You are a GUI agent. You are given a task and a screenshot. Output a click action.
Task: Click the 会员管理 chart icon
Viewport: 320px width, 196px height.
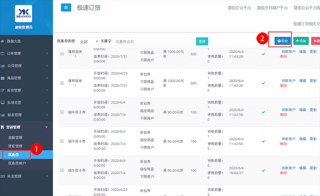coord(3,66)
